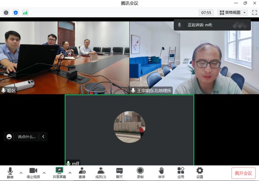
Task: Enter fullscreen mode using top-right icon
Action: (x=254, y=13)
